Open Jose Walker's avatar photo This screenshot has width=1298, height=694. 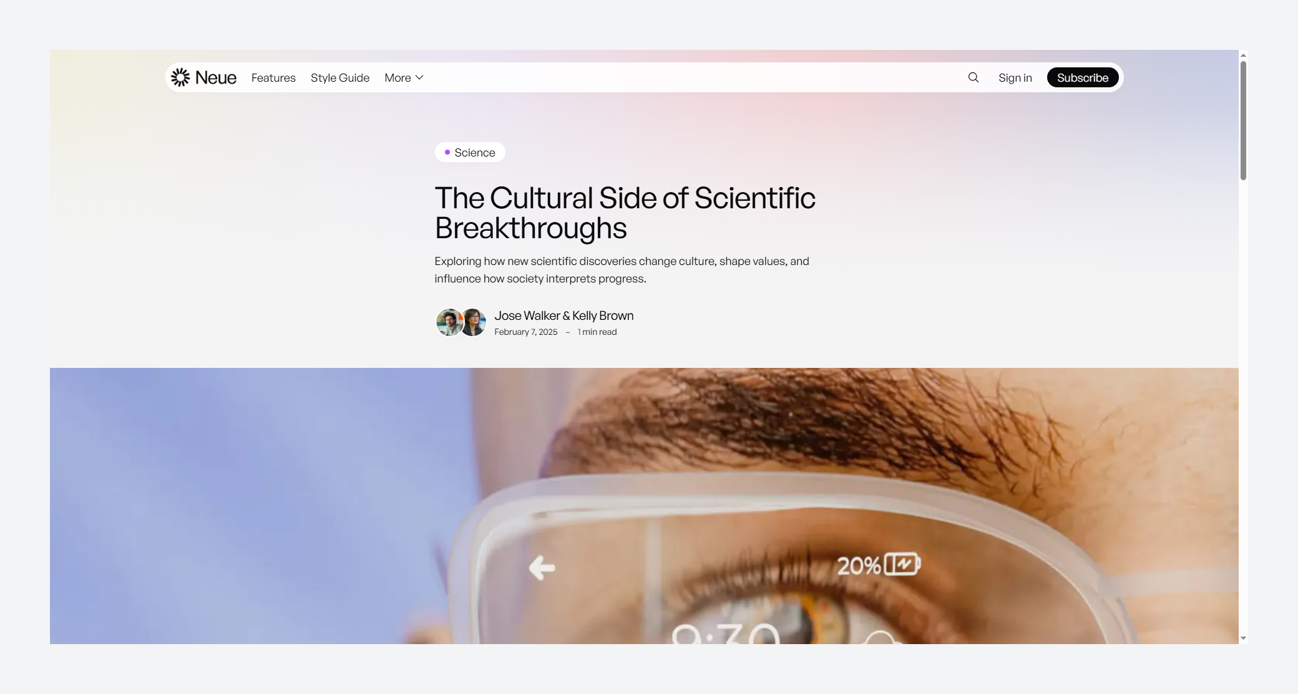click(x=449, y=322)
